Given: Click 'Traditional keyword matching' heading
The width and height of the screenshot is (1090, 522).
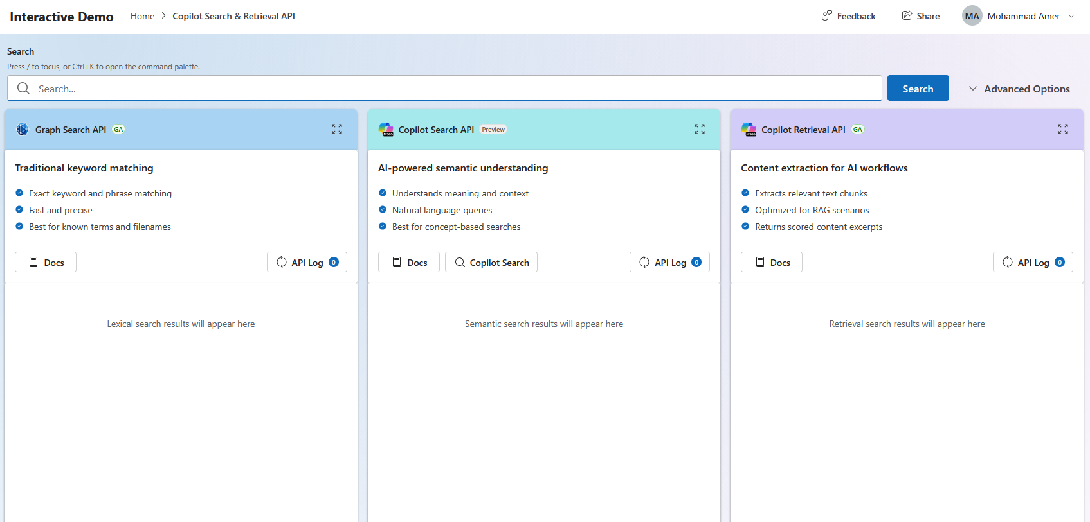Looking at the screenshot, I should coord(84,168).
